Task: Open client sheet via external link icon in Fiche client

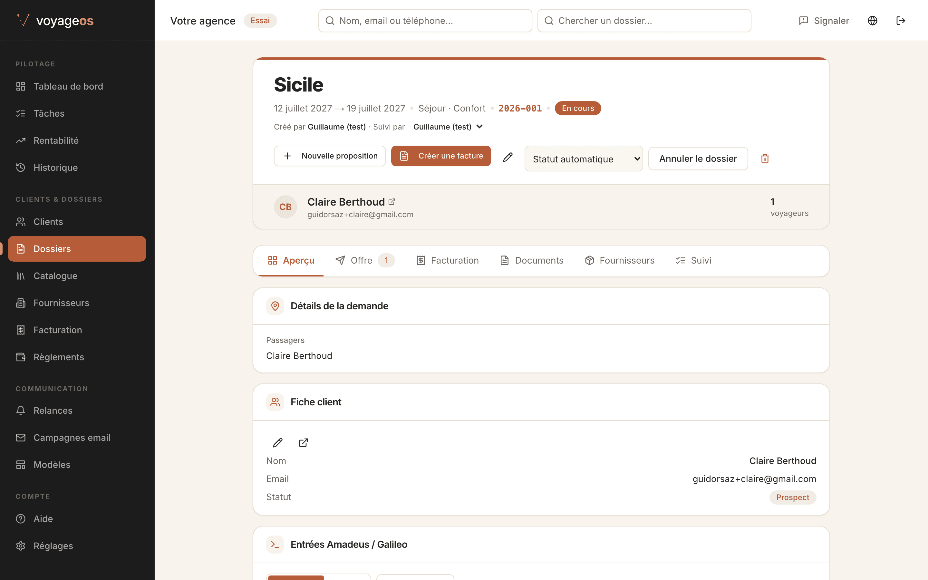Action: click(303, 443)
